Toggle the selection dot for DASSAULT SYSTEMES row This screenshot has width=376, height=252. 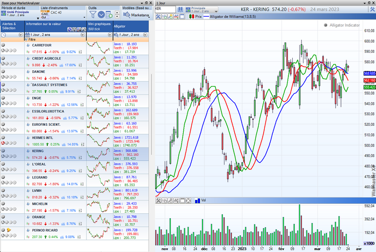tap(3, 84)
